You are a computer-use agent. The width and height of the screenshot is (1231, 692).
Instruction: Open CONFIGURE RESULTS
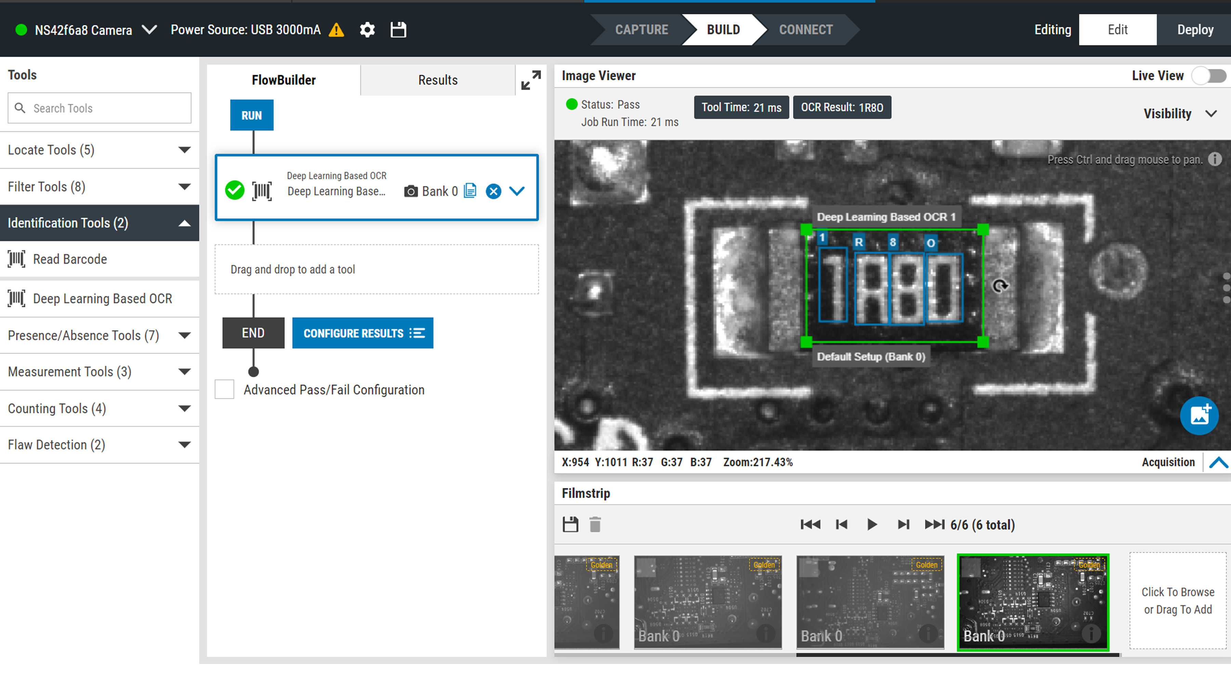pos(363,333)
